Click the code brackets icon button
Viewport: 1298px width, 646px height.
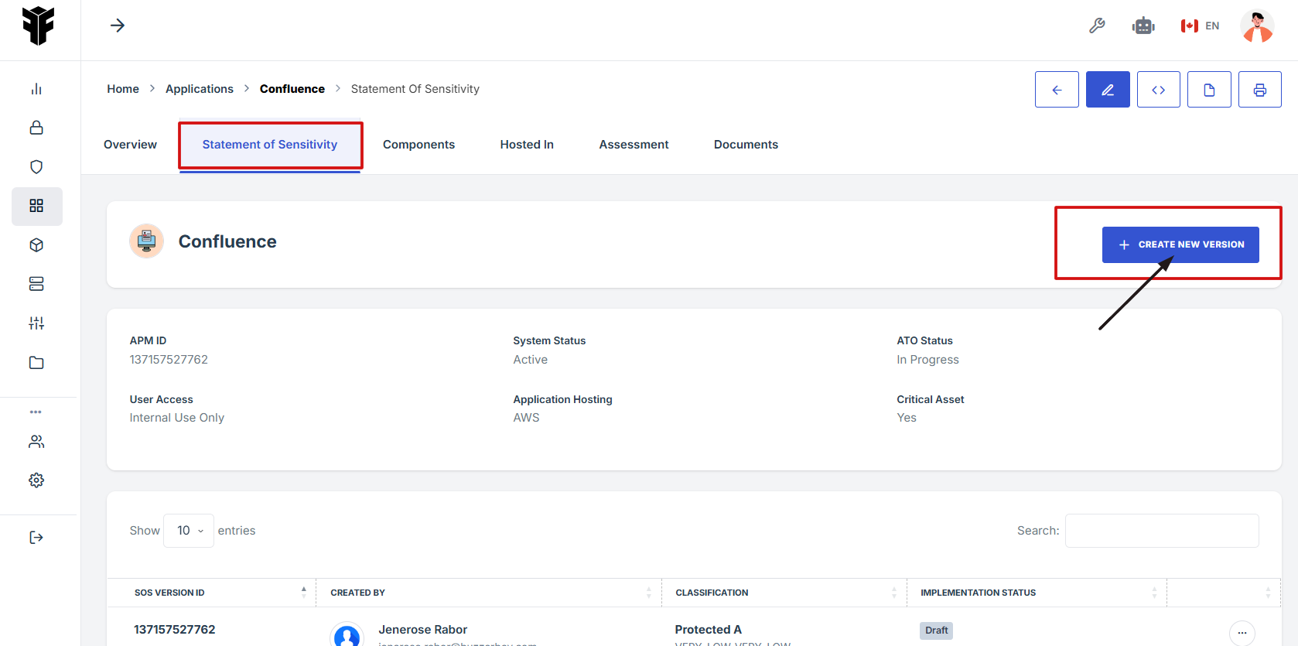[1158, 90]
